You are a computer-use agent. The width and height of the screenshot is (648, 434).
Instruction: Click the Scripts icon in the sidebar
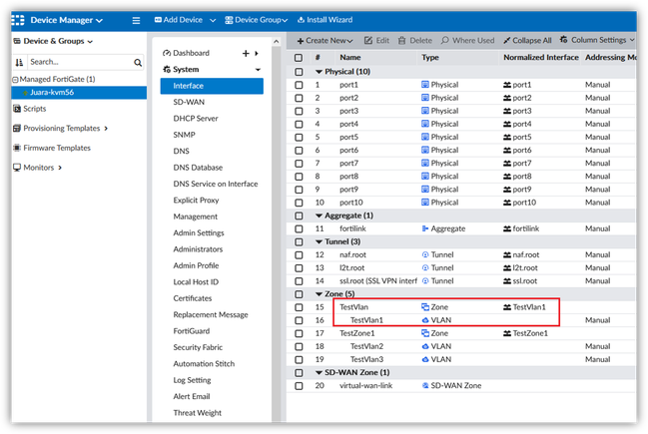17,109
